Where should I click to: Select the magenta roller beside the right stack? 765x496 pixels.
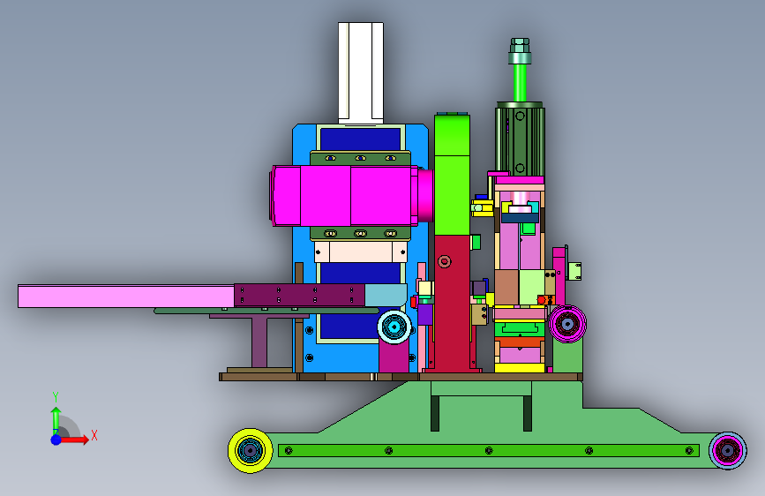point(567,324)
